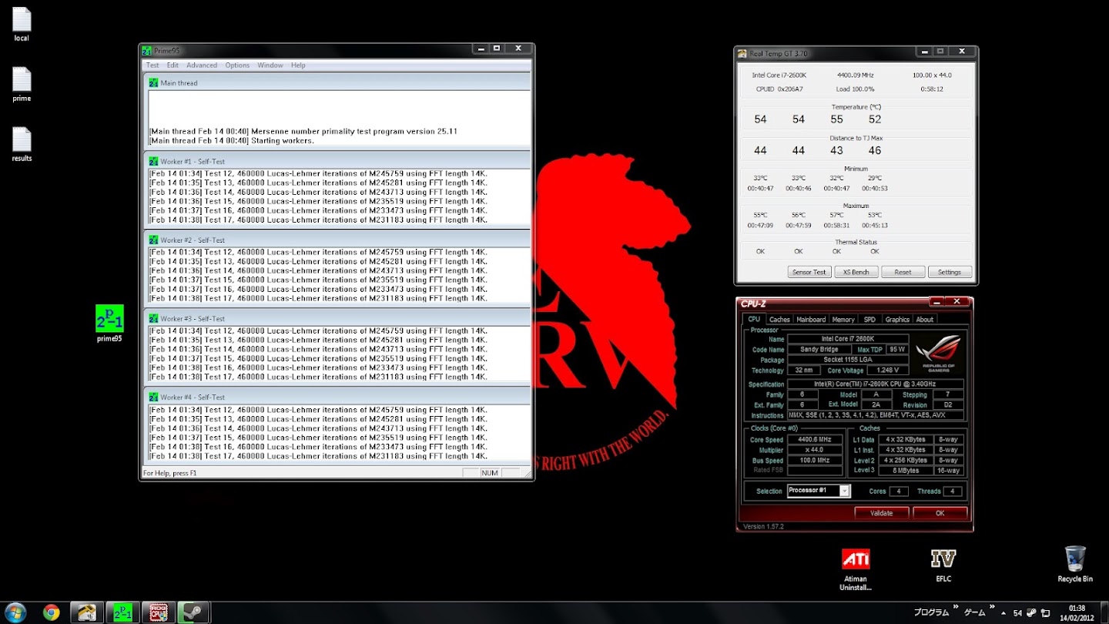Select the Atiman Uninstaller desktop icon
The image size is (1109, 624).
click(x=856, y=569)
